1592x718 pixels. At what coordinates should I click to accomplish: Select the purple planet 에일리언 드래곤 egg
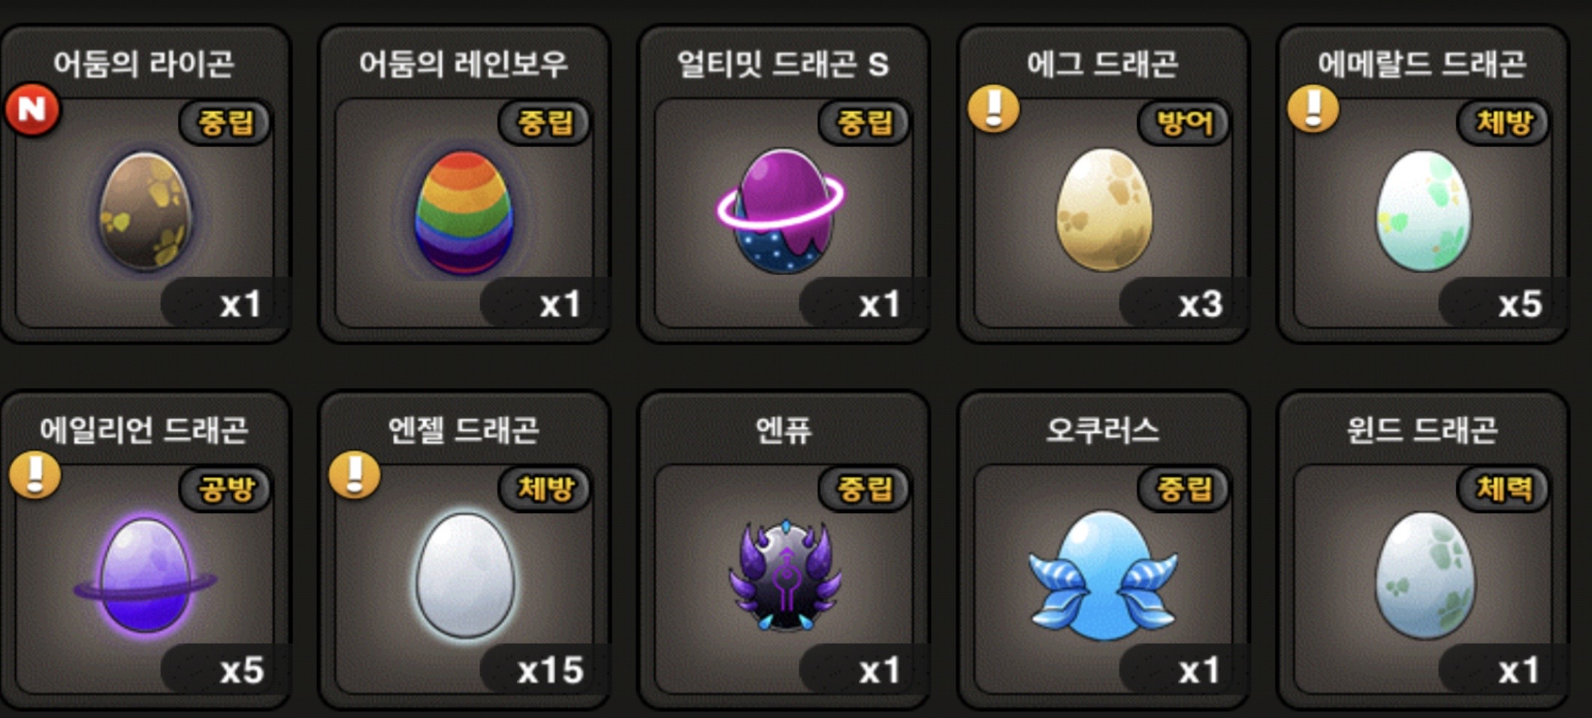pos(145,575)
